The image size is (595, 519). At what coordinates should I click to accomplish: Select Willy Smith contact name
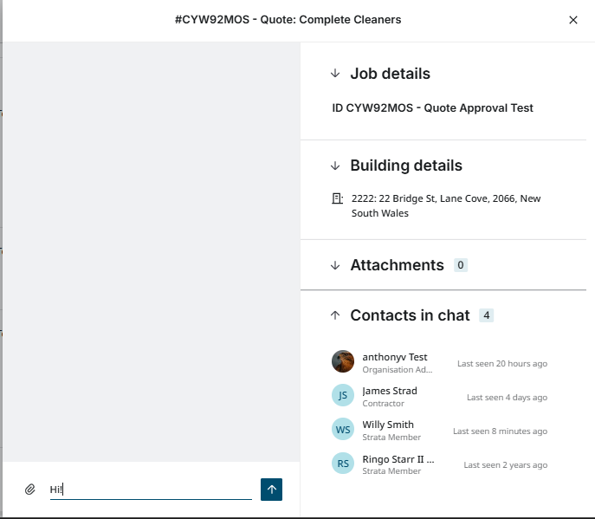[x=388, y=425]
